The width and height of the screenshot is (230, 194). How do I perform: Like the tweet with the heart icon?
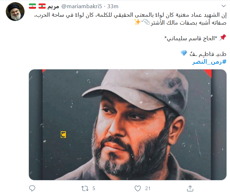(x=138, y=188)
